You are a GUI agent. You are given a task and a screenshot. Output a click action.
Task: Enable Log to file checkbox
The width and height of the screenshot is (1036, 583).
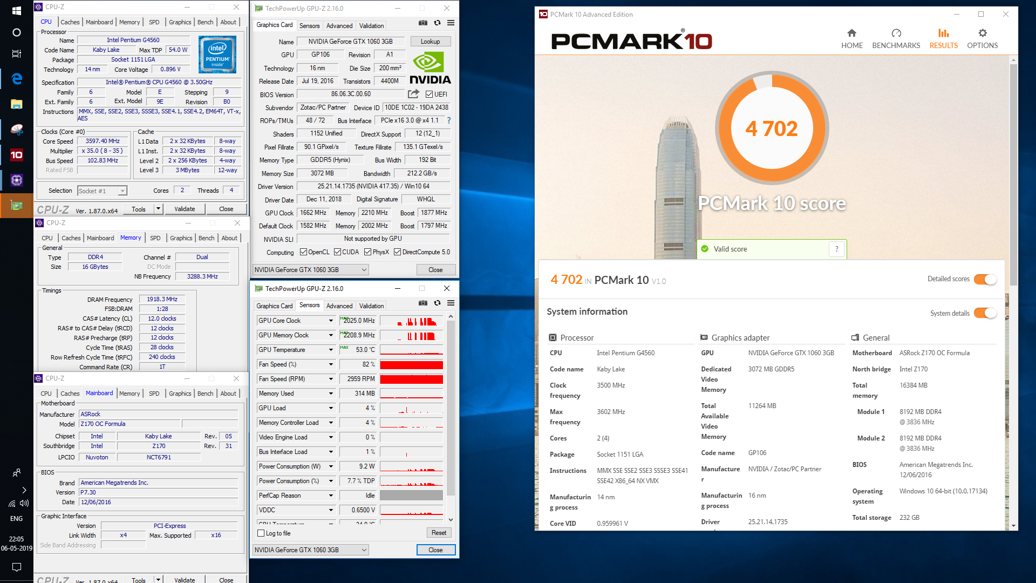coord(261,533)
